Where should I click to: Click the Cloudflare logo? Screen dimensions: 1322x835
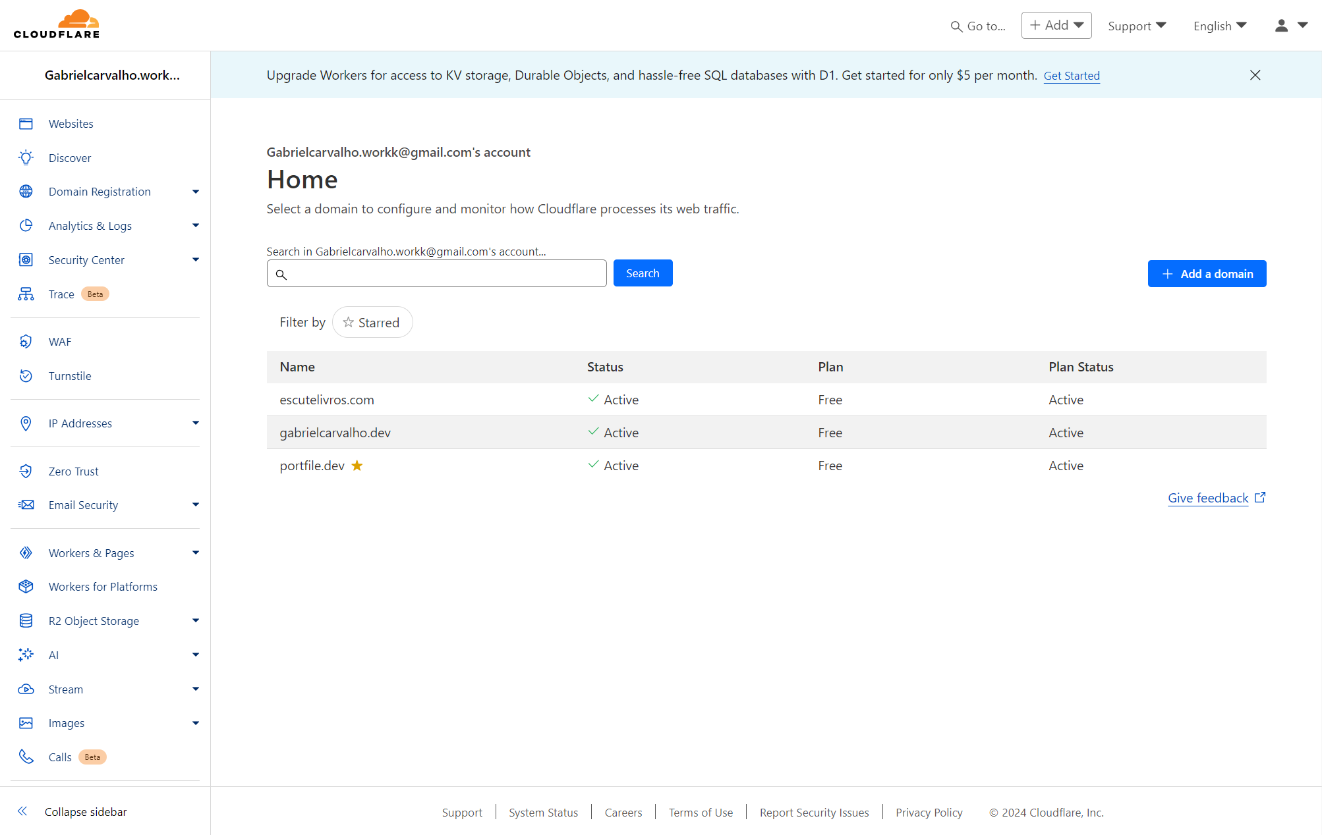(57, 24)
